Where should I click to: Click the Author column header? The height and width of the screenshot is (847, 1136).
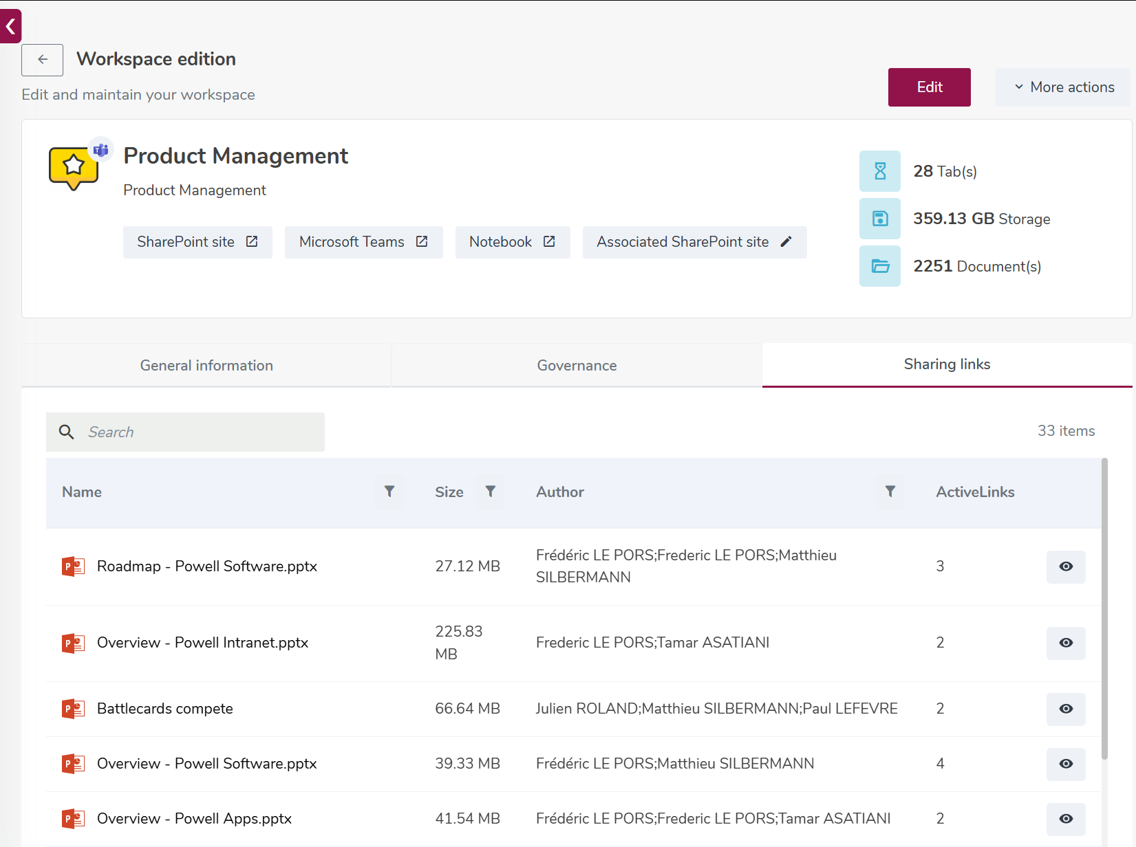tap(560, 492)
